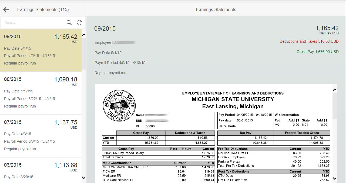The image size is (346, 183).
Task: Click the "W-4 Information" label
Action: pos(287,115)
